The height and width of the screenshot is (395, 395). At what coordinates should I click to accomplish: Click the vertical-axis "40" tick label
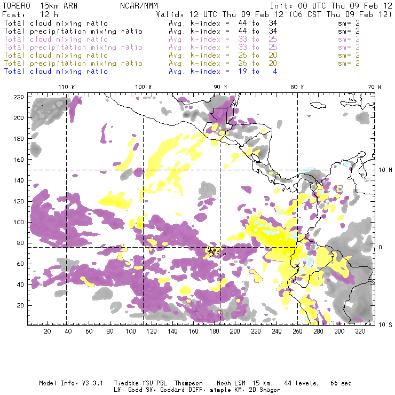point(20,285)
